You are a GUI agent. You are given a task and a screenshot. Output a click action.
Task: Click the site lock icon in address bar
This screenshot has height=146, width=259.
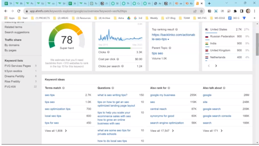[27, 11]
